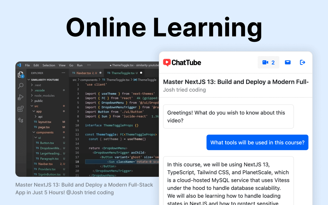Click the video counter icon in ChatTube header
Image resolution: width=328 pixels, height=205 pixels.
tap(268, 62)
